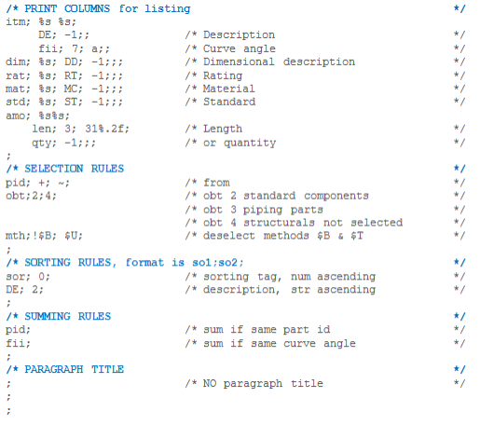Click the mth;!$B; $U; line
480x425 pixels.
tap(44, 236)
